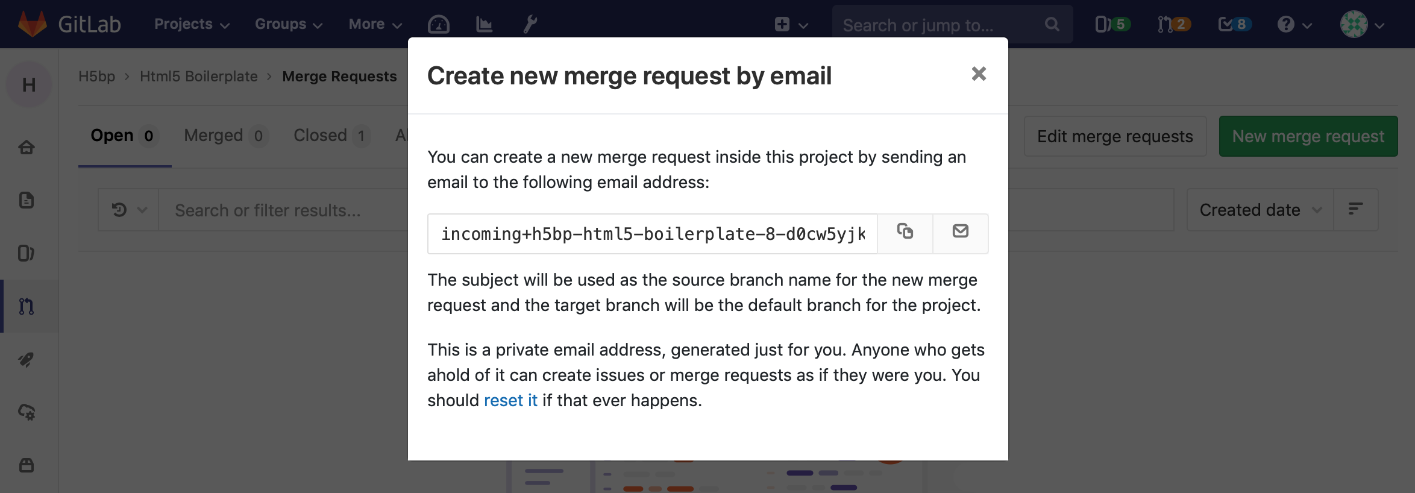Open the to-do list badge showing 8
Viewport: 1415px width, 493px height.
click(1234, 24)
